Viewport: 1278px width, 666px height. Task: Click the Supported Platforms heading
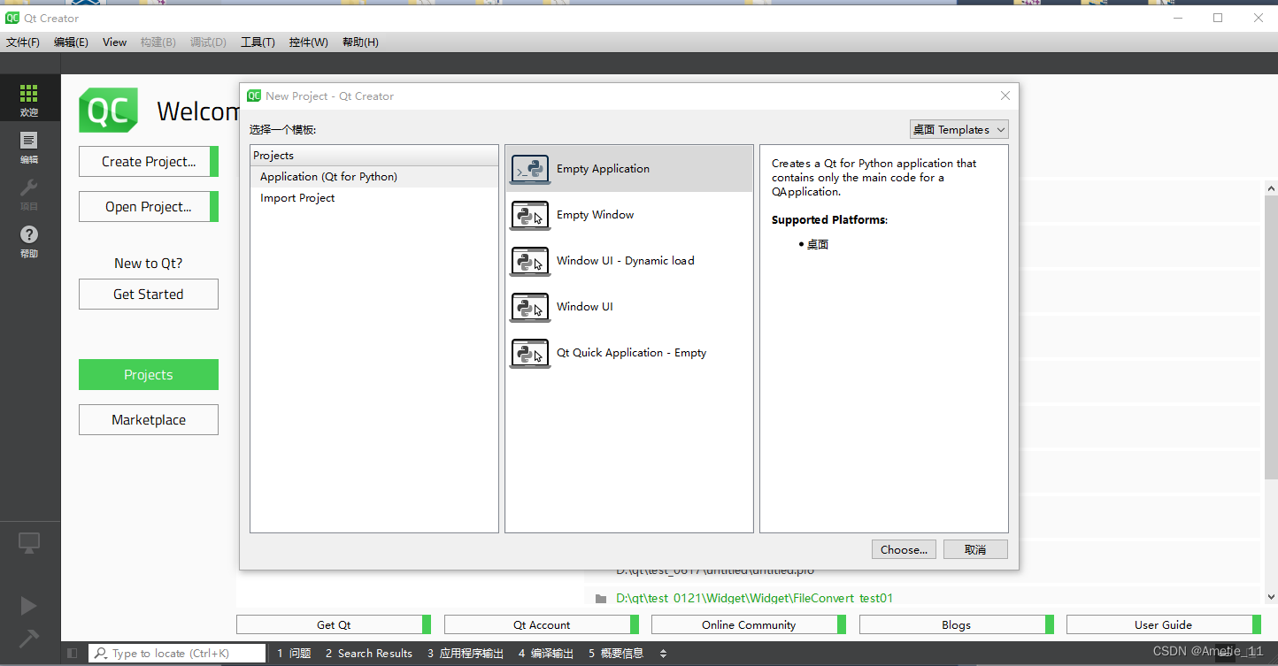(x=829, y=220)
